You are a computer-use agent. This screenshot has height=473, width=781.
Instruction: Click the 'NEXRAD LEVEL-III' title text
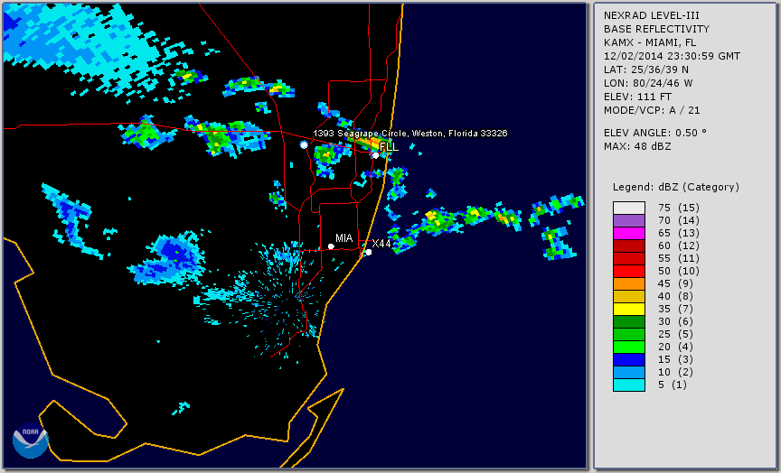click(x=652, y=16)
